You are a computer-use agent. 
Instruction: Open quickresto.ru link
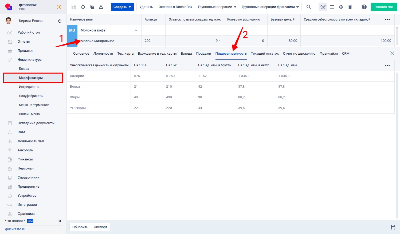[15, 229]
